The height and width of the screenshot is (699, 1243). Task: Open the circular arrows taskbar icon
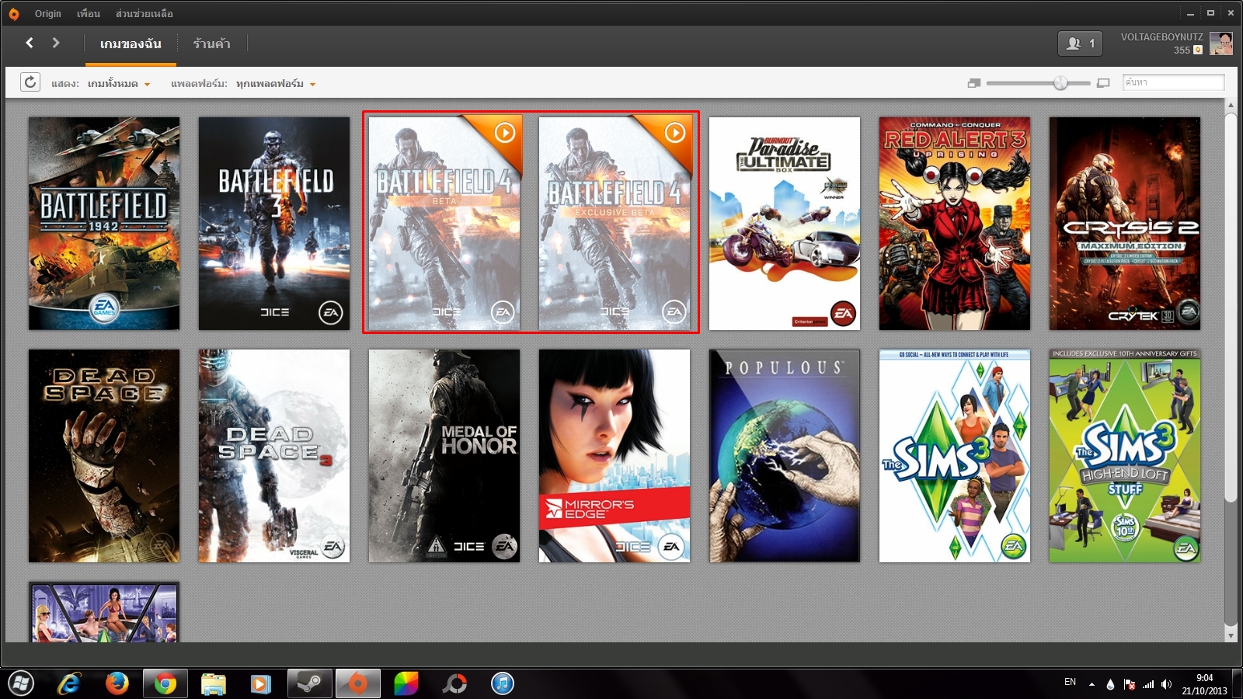454,683
